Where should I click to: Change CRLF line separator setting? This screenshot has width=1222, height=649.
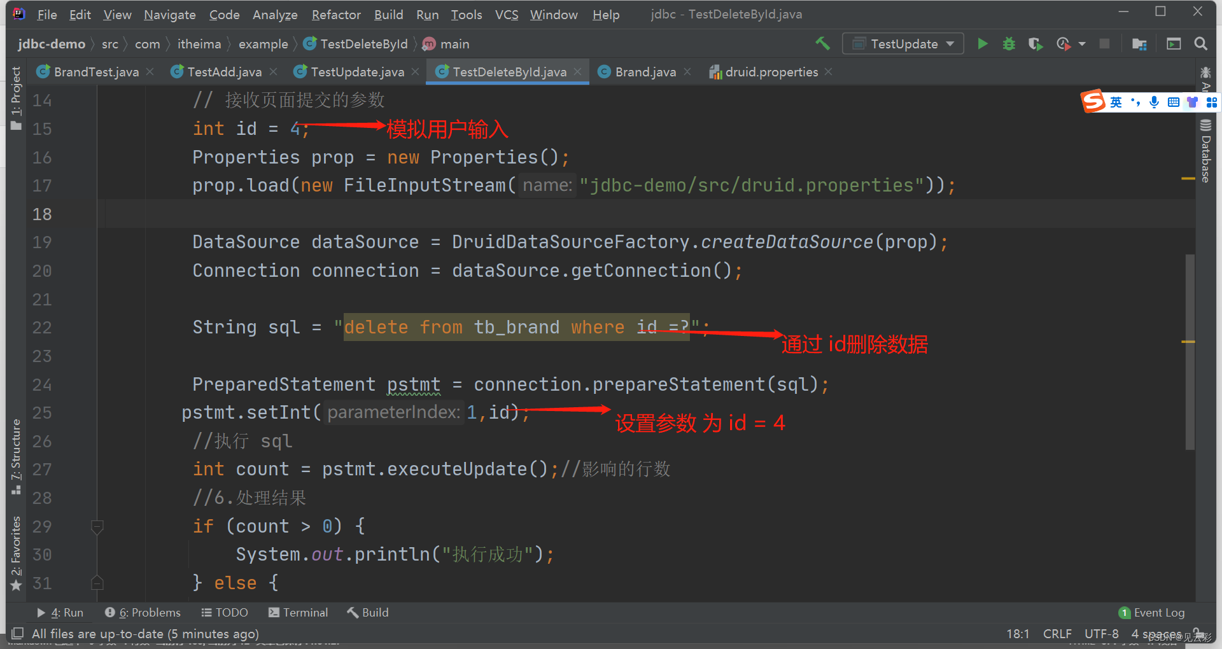coord(1057,634)
